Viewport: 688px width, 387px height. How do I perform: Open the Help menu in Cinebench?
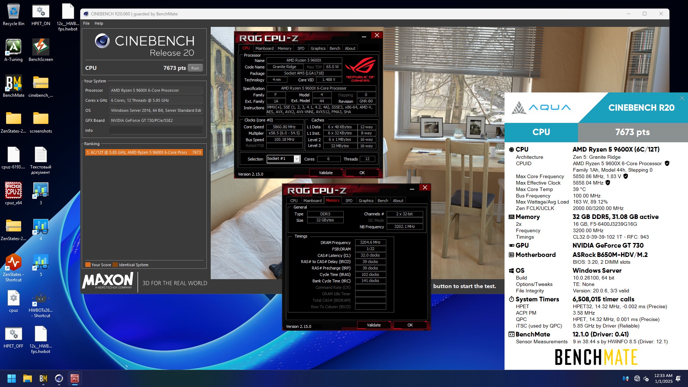point(99,23)
